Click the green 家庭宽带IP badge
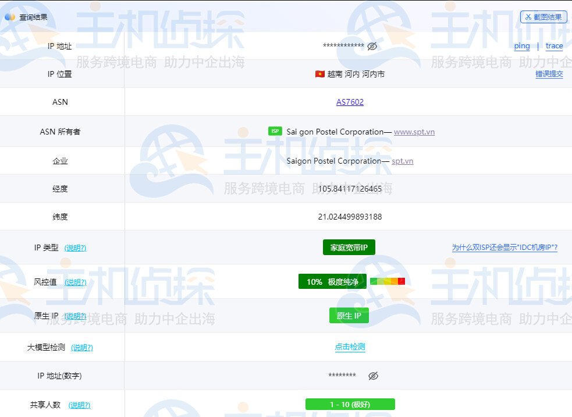Screen dimensions: 572x417 click(349, 247)
